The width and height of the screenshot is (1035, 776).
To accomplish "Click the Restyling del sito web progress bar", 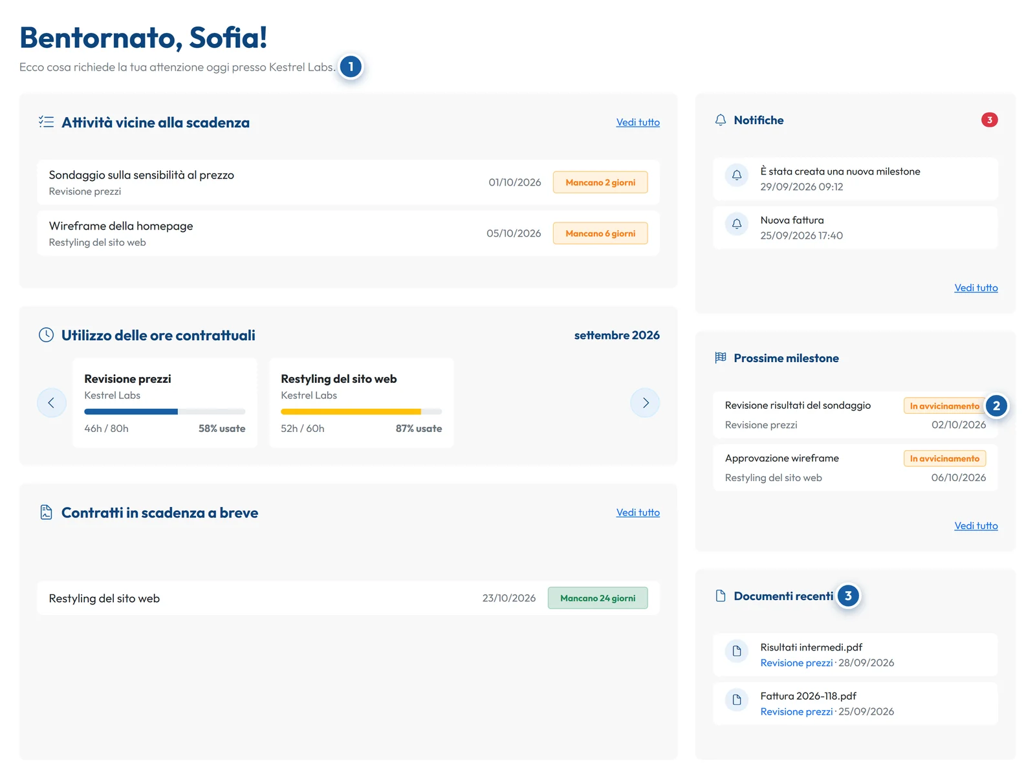I will (x=361, y=411).
